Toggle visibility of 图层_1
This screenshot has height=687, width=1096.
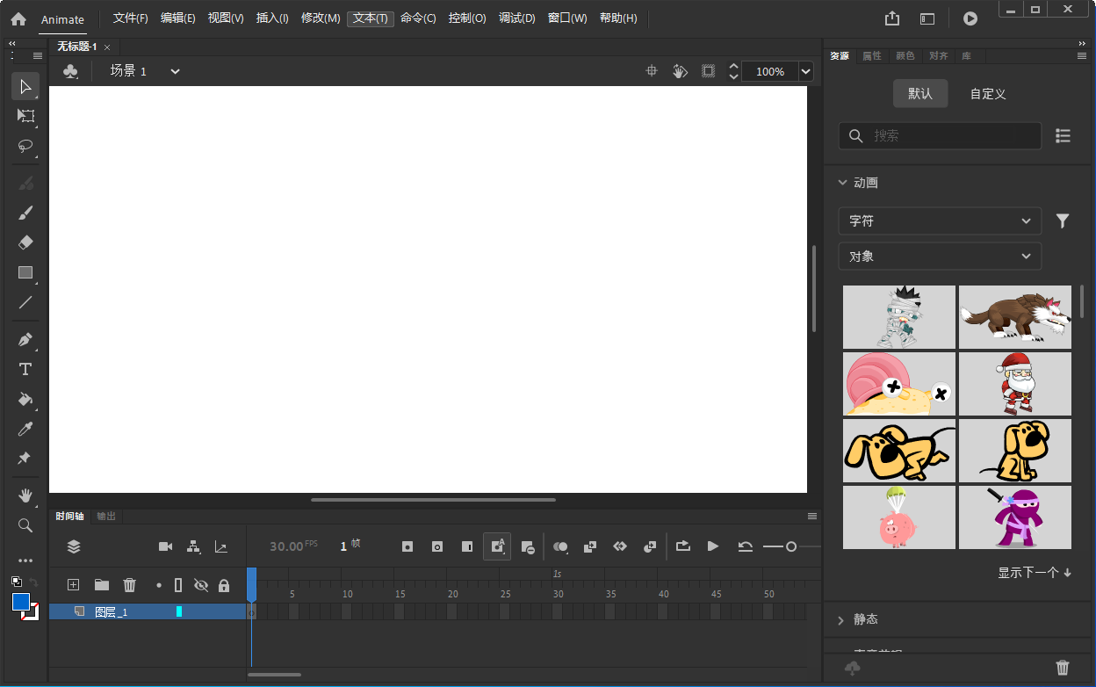tap(202, 611)
